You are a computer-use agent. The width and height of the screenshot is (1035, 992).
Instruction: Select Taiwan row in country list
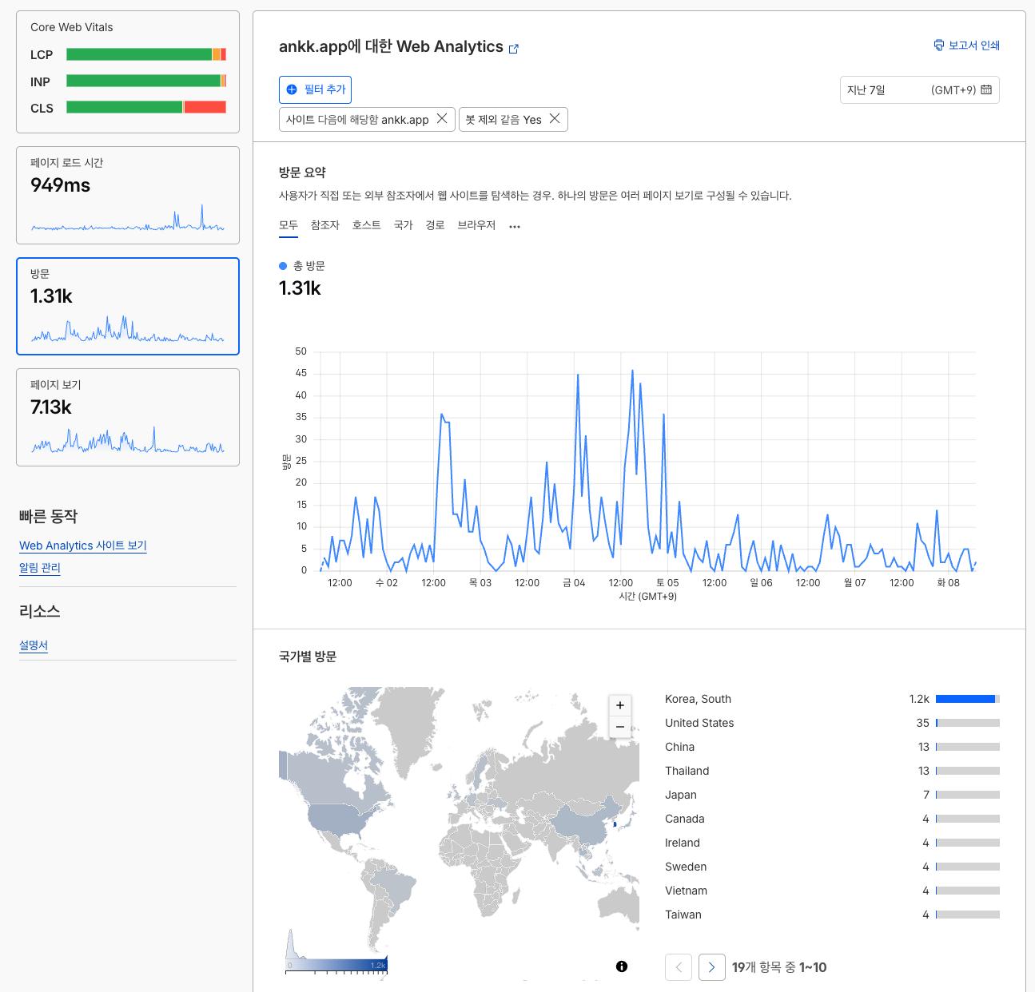point(832,915)
